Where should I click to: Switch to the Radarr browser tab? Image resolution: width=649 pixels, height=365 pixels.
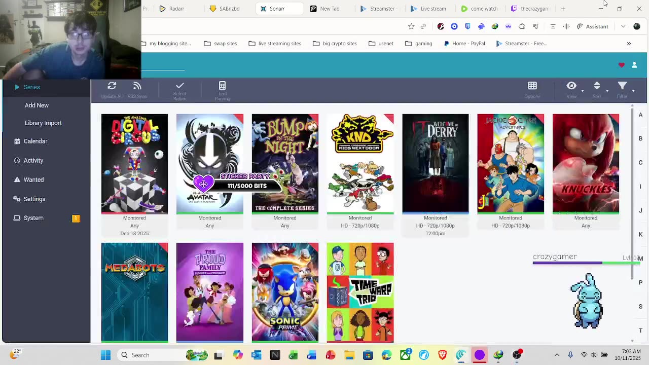(172, 9)
